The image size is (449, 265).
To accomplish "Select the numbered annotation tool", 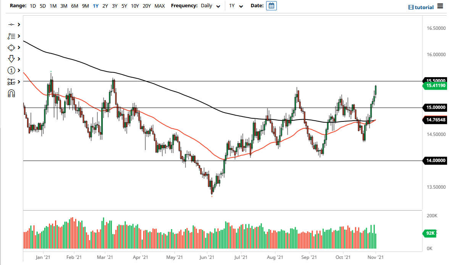I will (11, 70).
